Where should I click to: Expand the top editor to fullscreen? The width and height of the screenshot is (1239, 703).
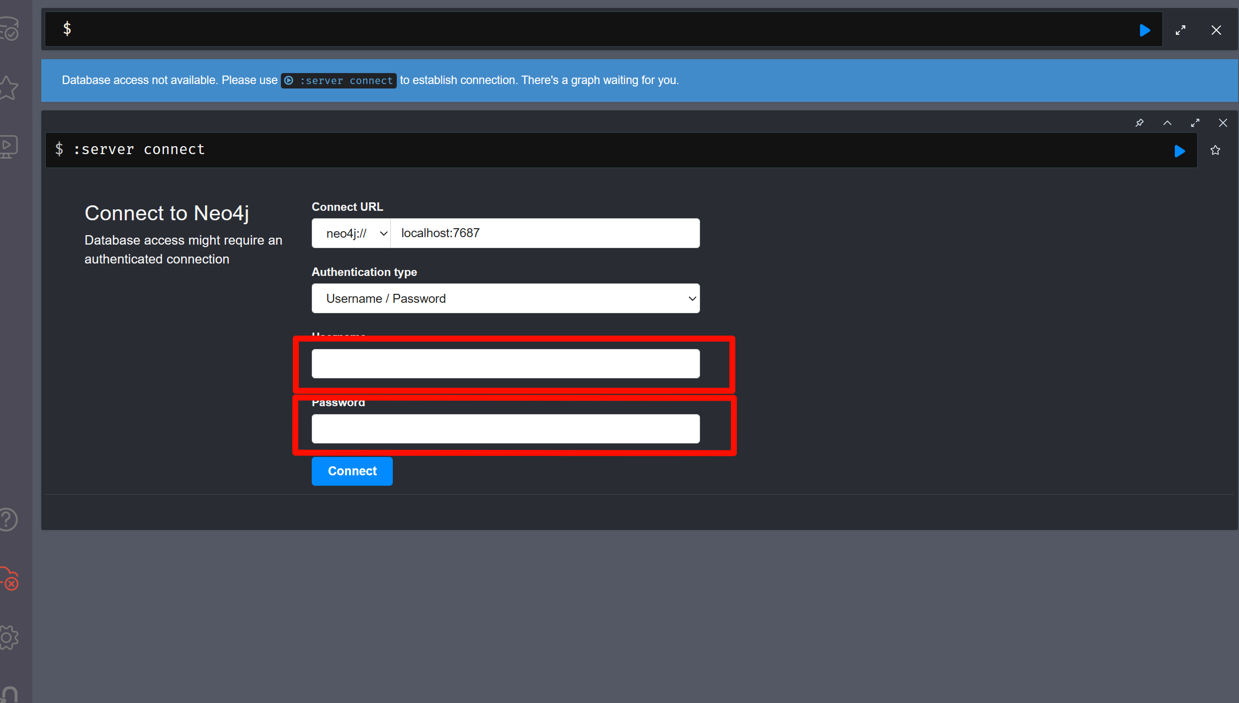(x=1180, y=30)
